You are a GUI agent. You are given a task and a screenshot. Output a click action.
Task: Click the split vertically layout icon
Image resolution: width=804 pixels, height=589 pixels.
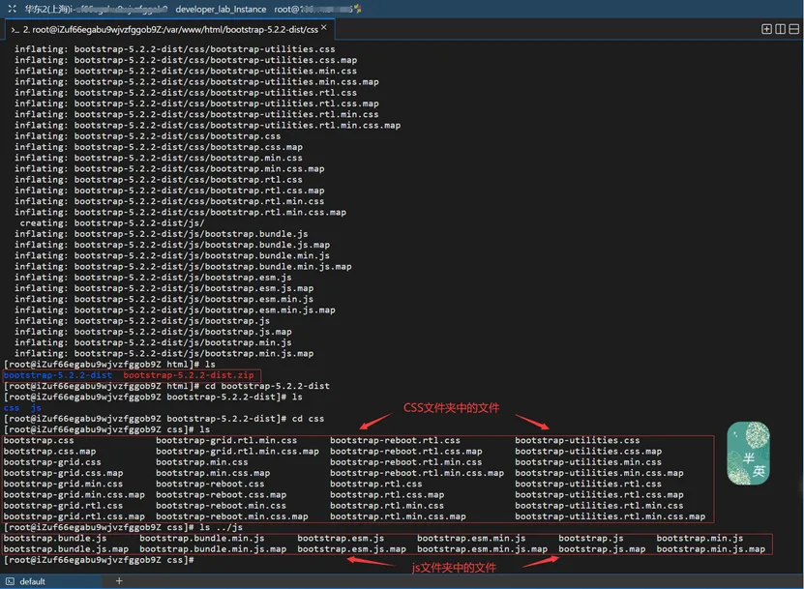(781, 29)
